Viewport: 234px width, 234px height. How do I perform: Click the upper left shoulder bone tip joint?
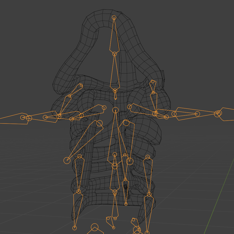[81, 85]
